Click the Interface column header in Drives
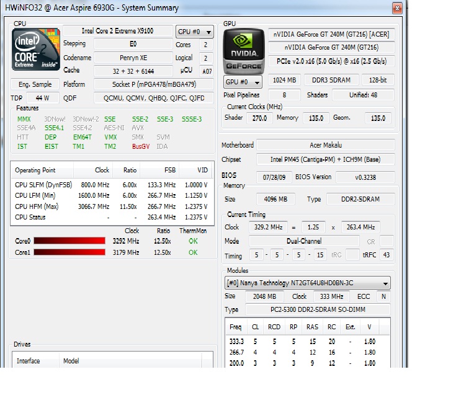456x408 pixels. [36, 361]
